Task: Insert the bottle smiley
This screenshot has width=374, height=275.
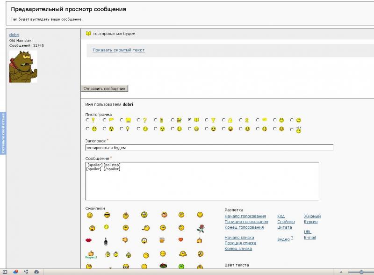Action: [106, 241]
